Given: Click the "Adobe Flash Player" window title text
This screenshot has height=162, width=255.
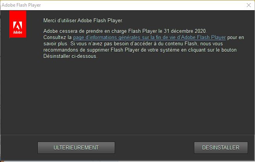Looking at the screenshot, I should pos(21,5).
